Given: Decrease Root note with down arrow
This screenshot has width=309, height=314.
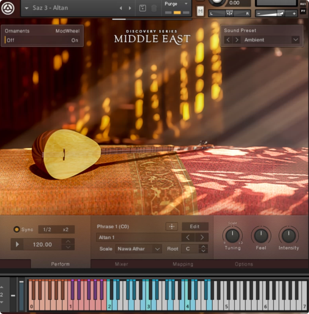Looking at the screenshot, I should click(203, 251).
